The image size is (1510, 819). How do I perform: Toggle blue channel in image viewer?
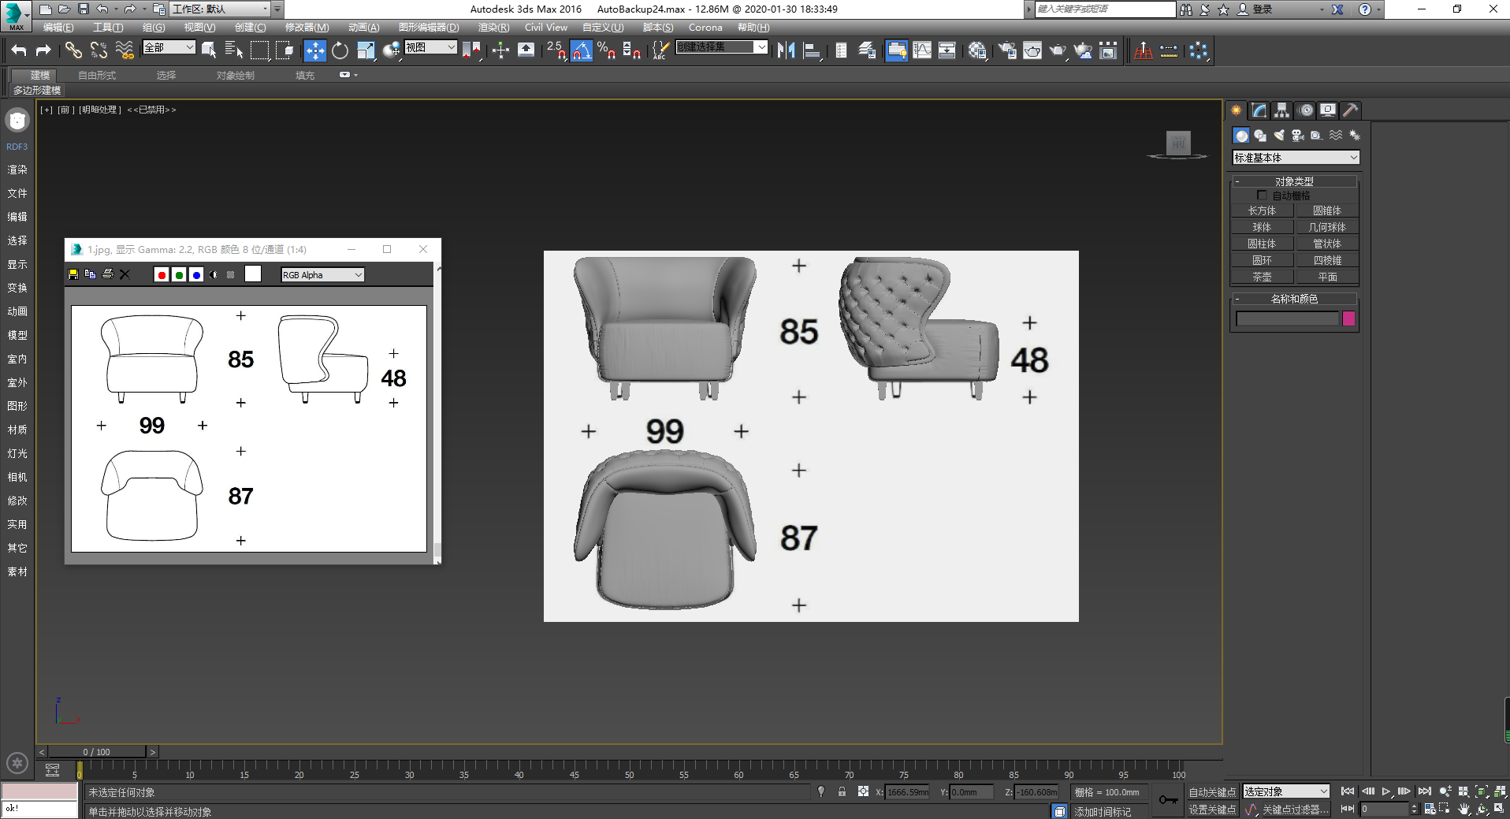point(196,274)
